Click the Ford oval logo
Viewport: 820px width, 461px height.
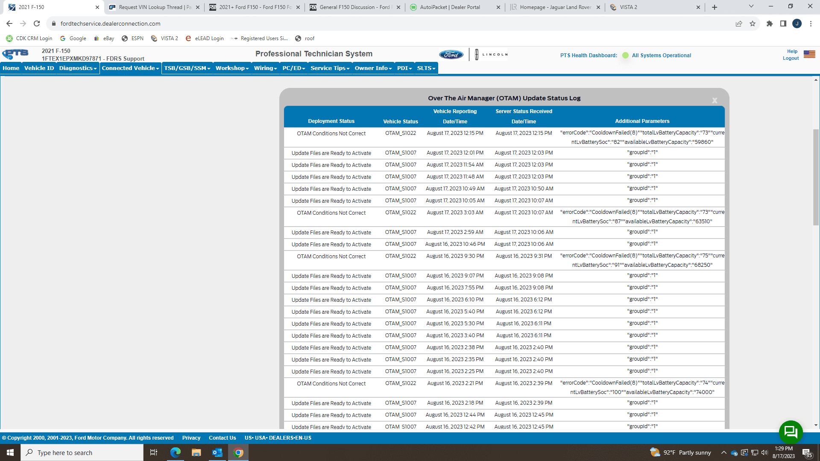tap(451, 55)
